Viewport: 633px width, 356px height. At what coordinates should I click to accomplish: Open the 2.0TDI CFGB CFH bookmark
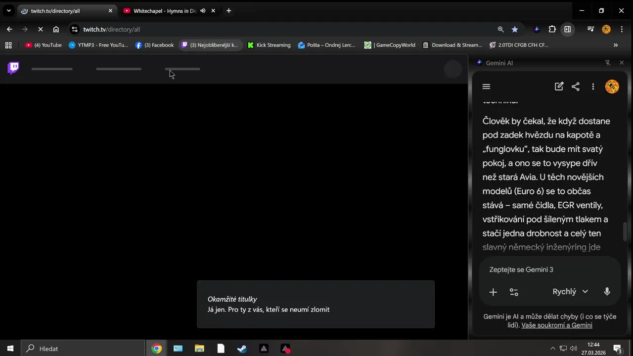tap(519, 45)
